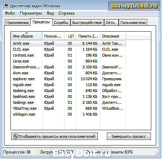
Task: Open the Быстродействие tab
Action: pyautogui.click(x=87, y=23)
